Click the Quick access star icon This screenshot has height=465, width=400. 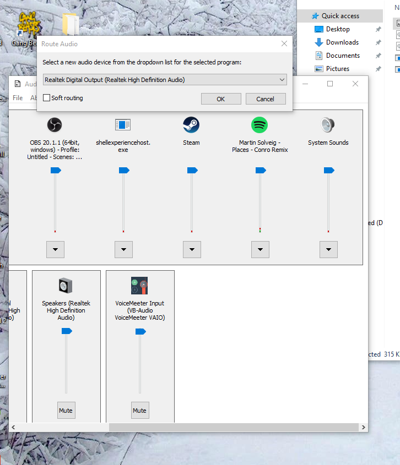(x=315, y=16)
